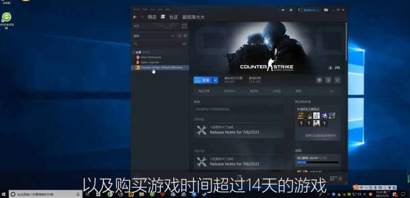Click the Steam icon in the taskbar
Screen dimensions: 410x198
coord(204,194)
